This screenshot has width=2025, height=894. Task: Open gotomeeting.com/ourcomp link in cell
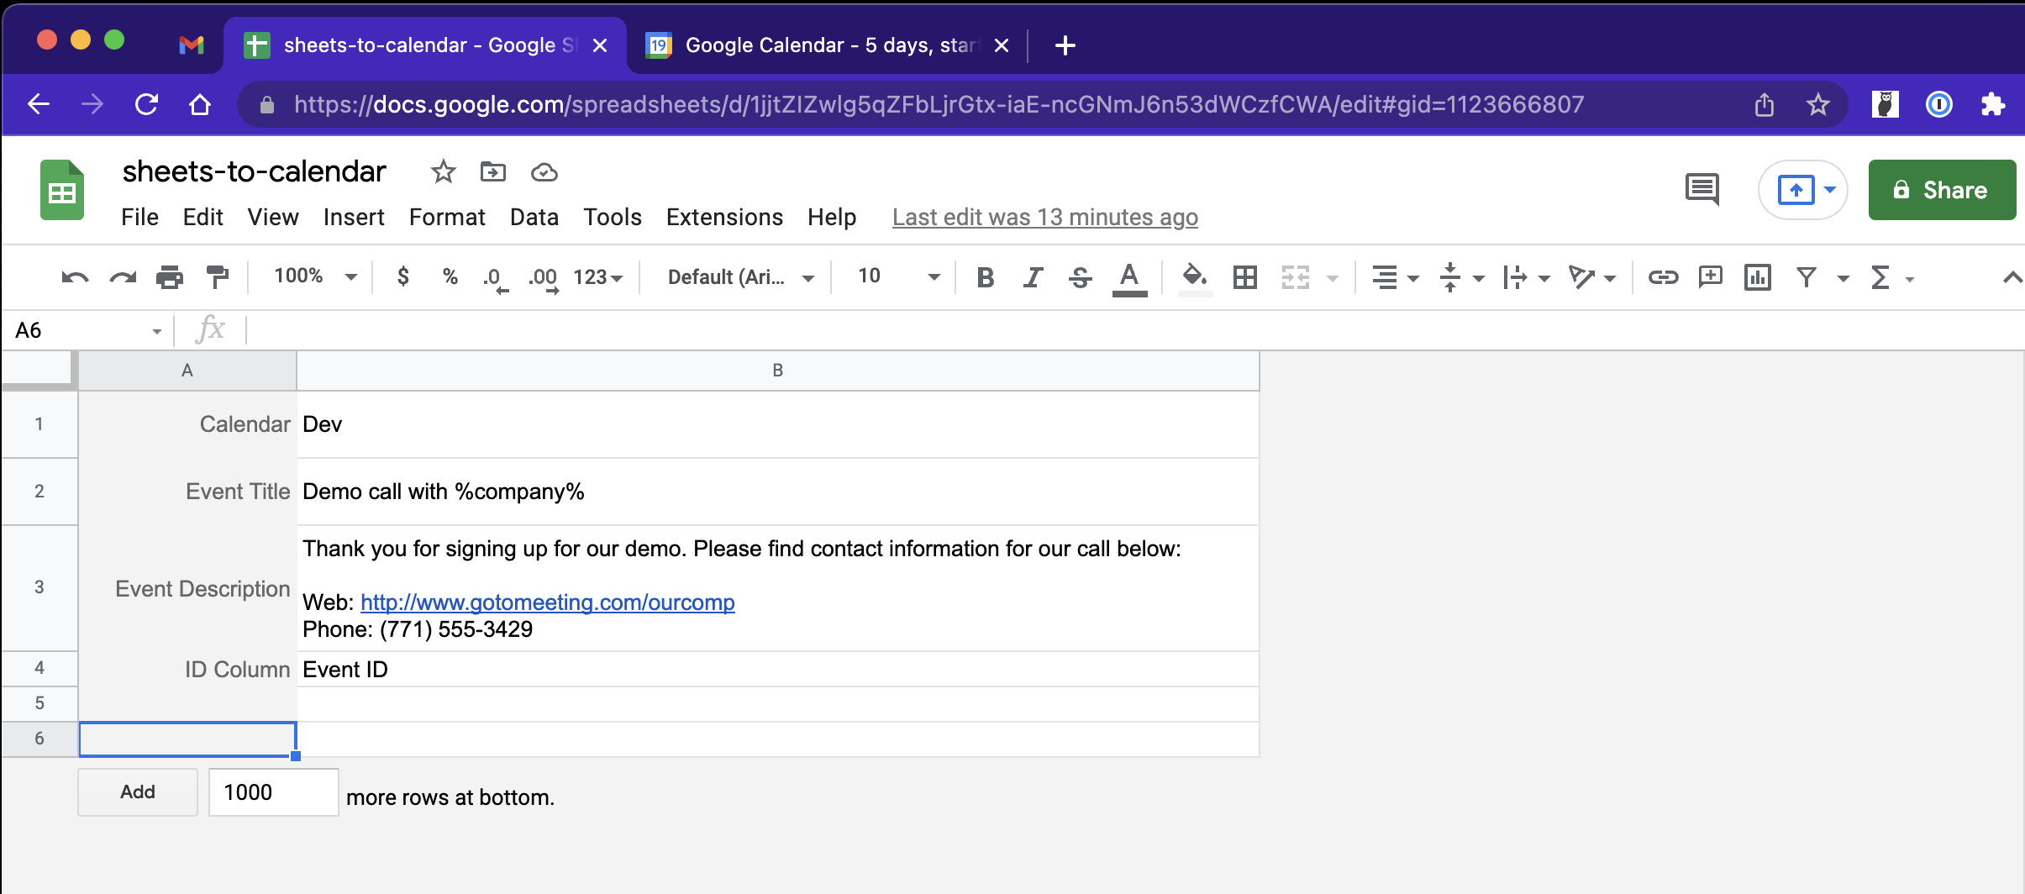click(548, 602)
